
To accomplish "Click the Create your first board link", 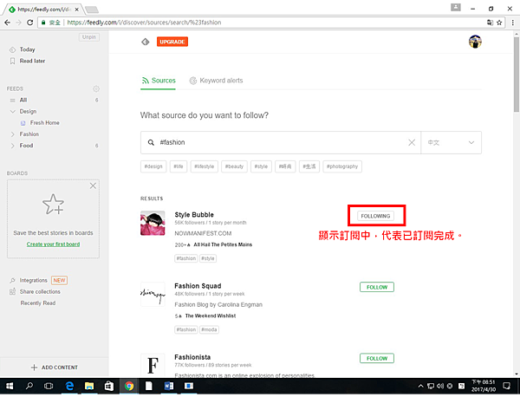I will 53,244.
